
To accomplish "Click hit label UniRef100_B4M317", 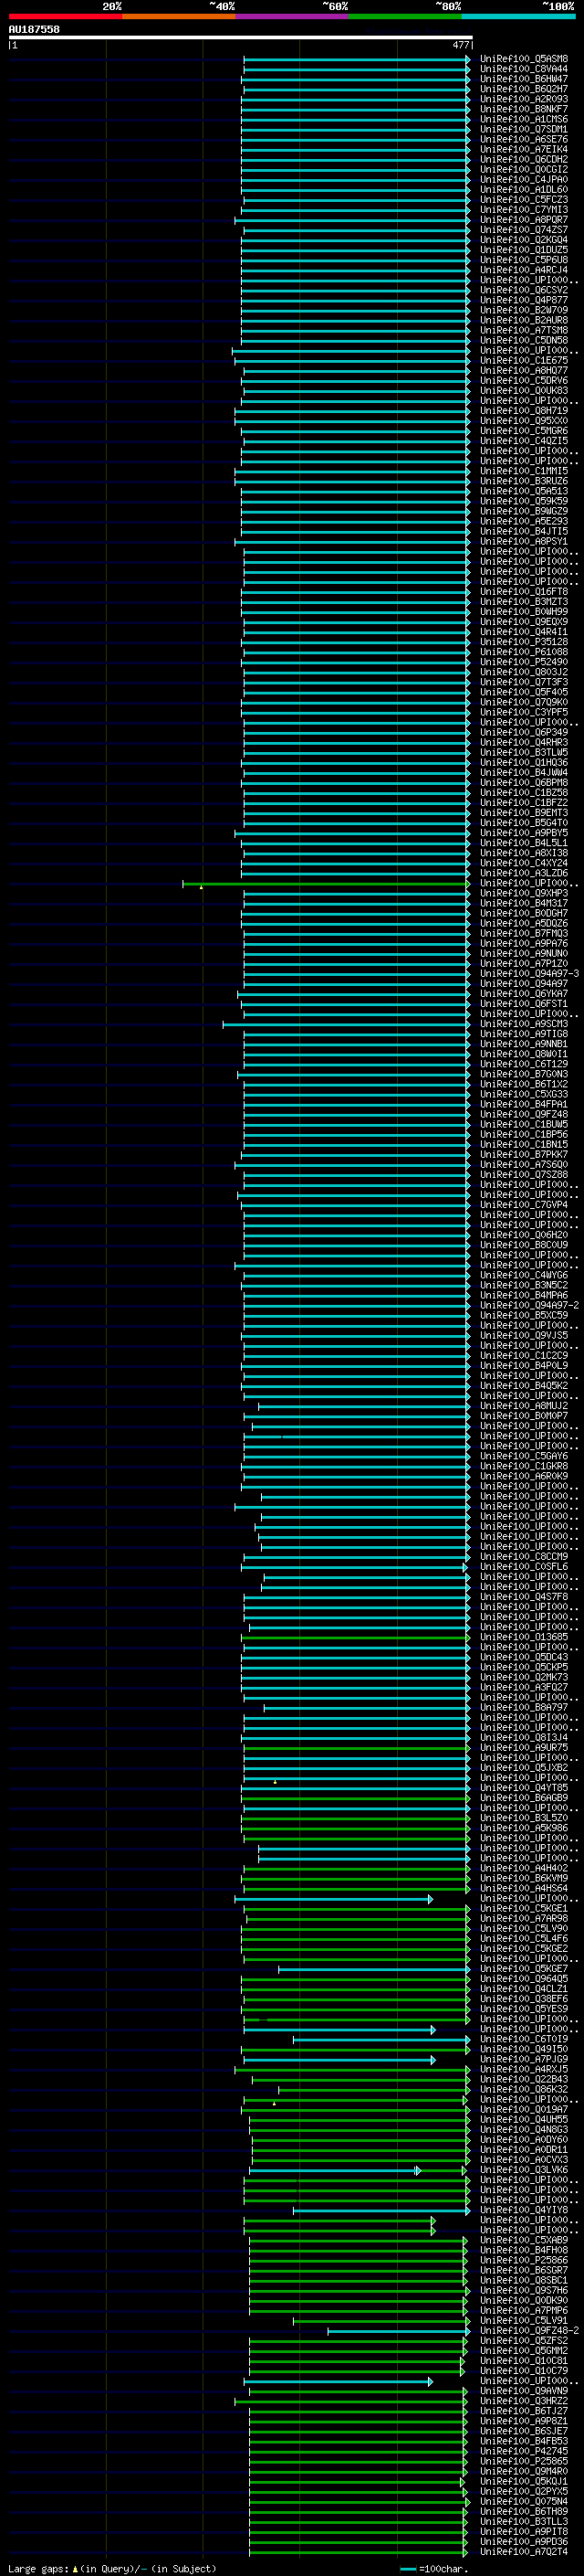I will pyautogui.click(x=524, y=903).
